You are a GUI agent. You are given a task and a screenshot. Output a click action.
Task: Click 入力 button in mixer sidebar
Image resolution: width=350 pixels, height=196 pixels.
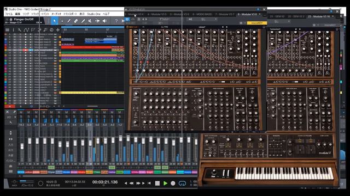(x=11, y=145)
